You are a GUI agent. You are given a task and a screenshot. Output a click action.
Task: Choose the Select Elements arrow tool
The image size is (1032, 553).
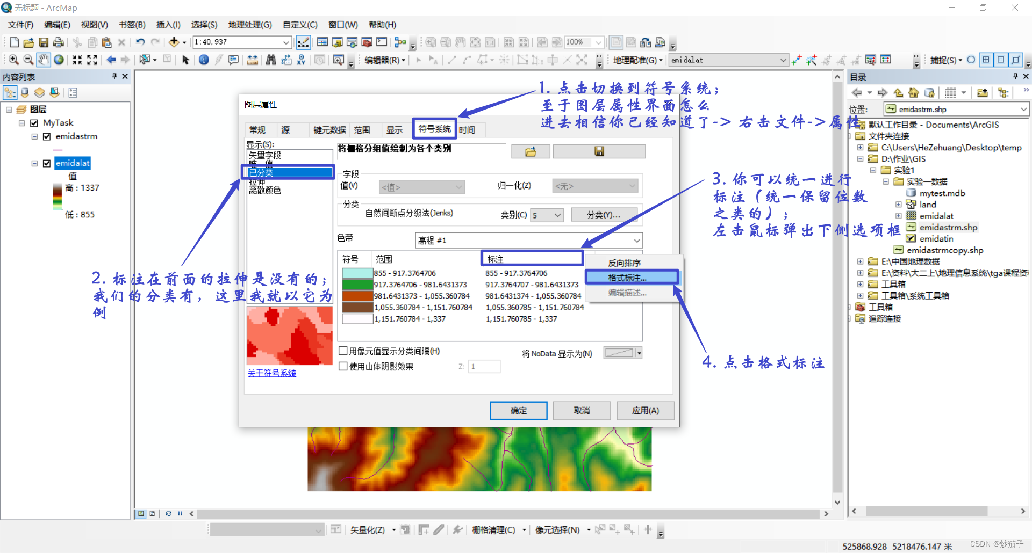click(x=185, y=60)
